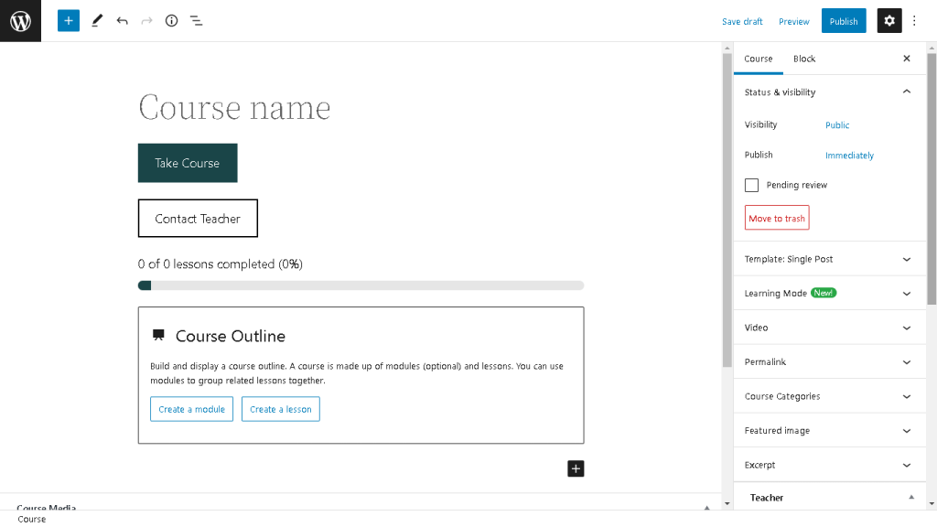Toggle the settings gear sidebar
The height and width of the screenshot is (527, 937).
889,21
